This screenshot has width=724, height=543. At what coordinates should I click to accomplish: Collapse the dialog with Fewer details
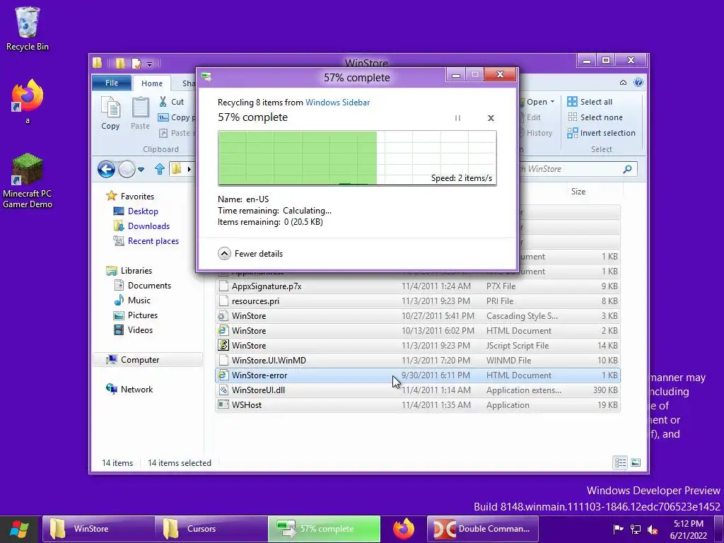250,254
